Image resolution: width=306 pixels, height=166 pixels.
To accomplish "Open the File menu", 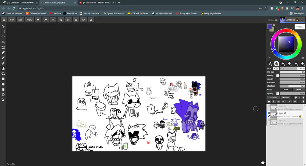I will click(12, 20).
